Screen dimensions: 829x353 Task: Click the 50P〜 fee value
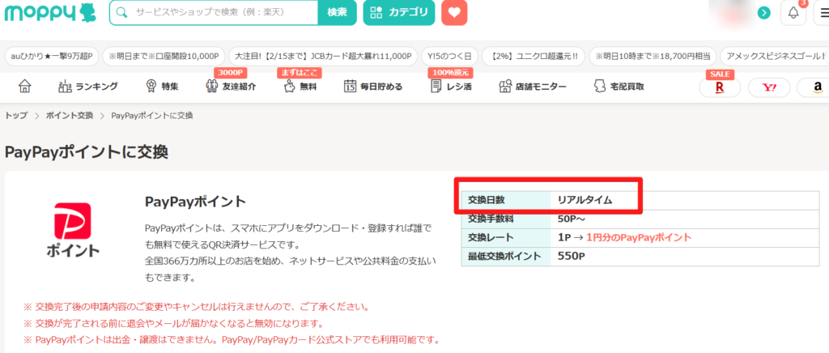[572, 219]
